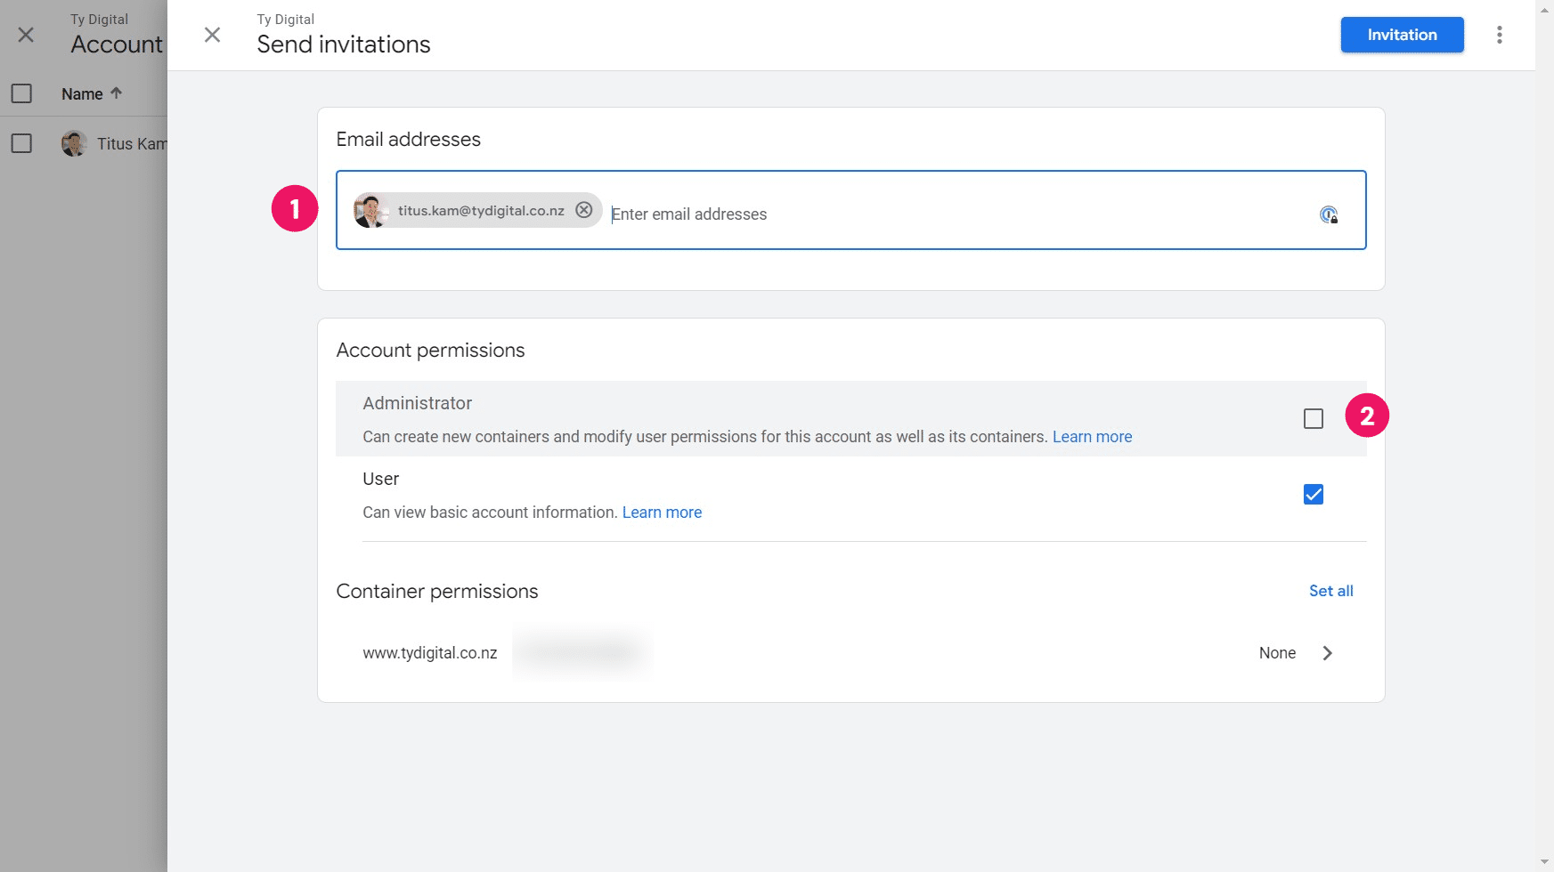Open Learn more about User permission

pos(662,512)
